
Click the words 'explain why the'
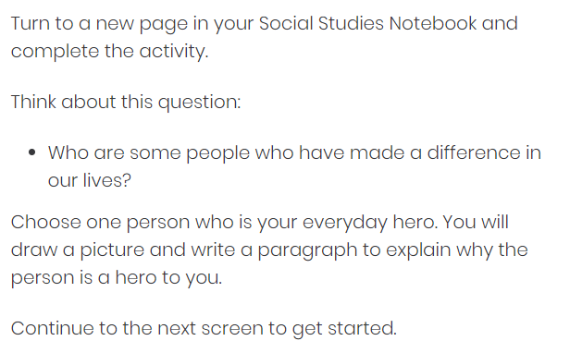coord(456,250)
